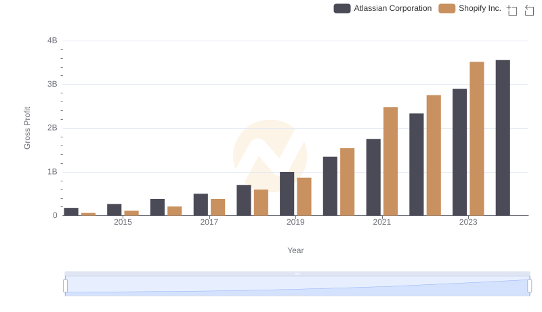Click Atlassian dark bar for year 2021
This screenshot has height=312, width=542.
pos(373,177)
